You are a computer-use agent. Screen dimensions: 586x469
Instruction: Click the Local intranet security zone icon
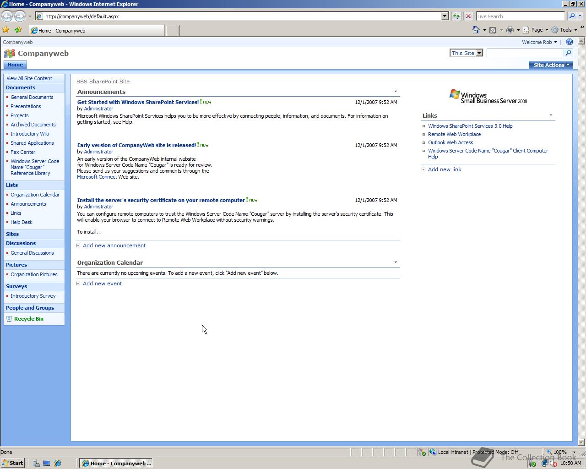tap(433, 452)
